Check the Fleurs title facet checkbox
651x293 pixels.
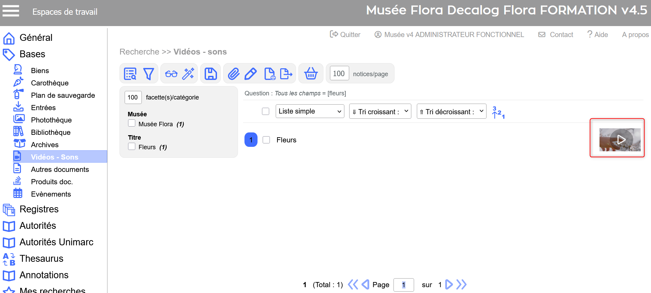(132, 146)
